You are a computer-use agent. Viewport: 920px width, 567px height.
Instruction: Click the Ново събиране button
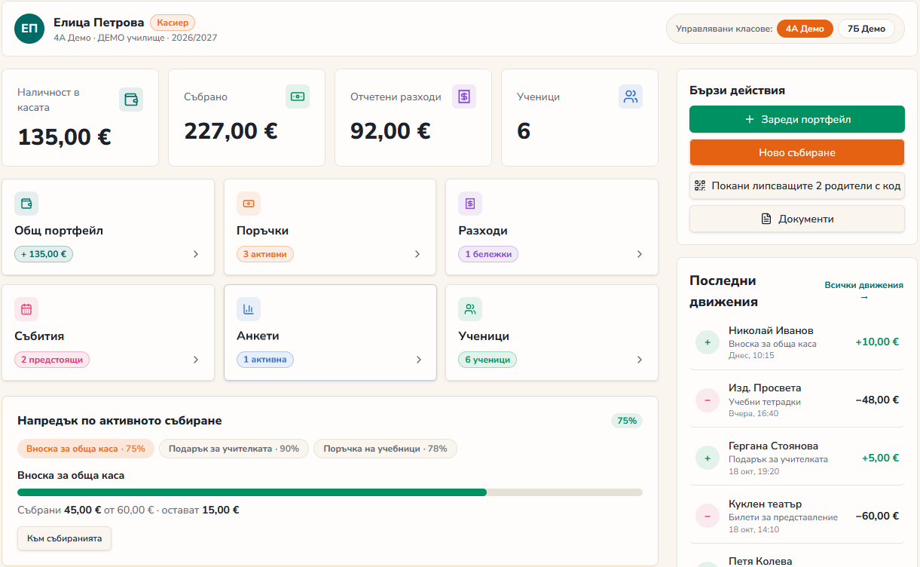click(797, 152)
